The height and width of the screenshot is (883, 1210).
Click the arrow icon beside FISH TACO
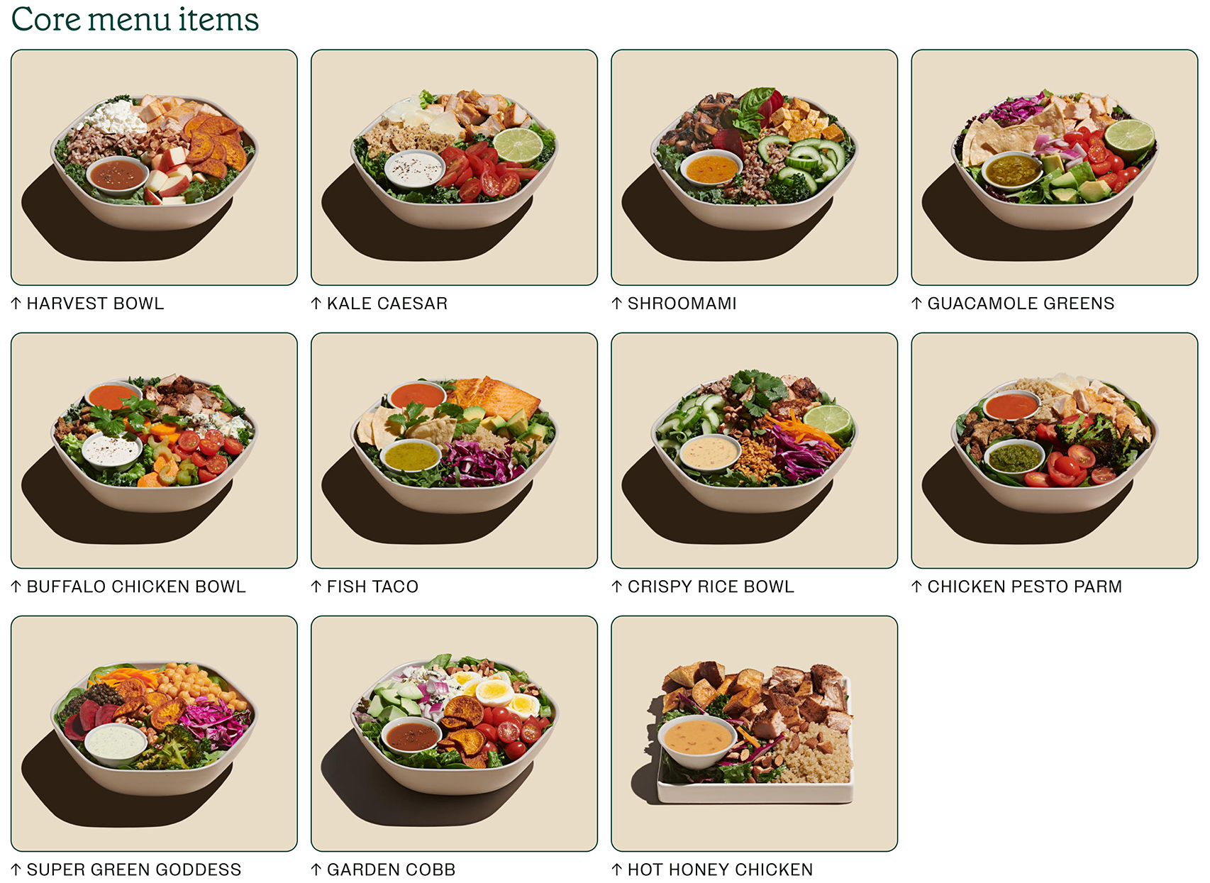tap(316, 587)
